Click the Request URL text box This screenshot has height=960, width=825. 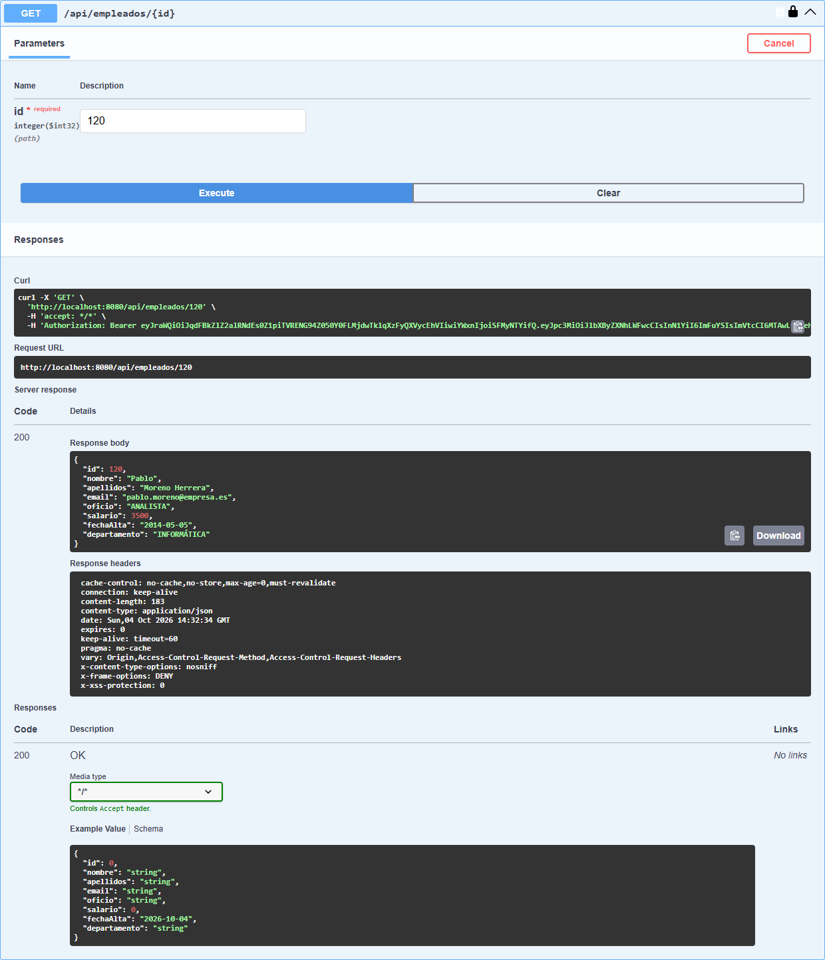tap(412, 367)
